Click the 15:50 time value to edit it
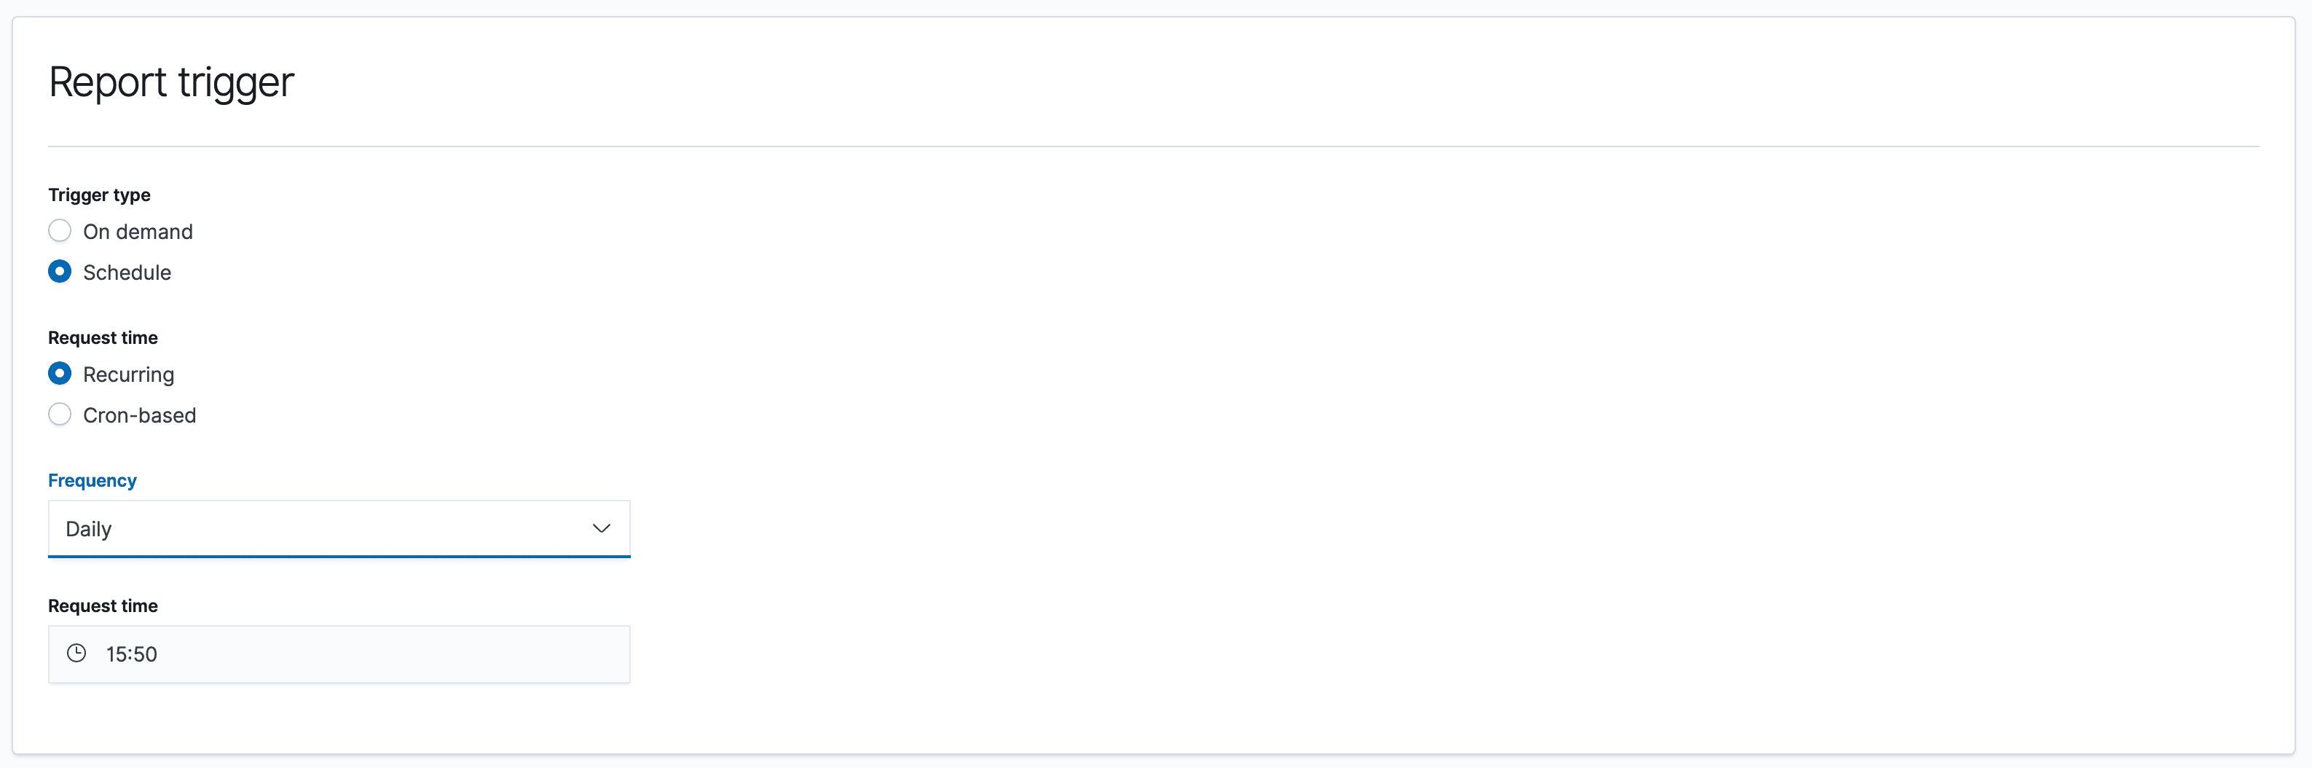2312x768 pixels. coord(131,654)
